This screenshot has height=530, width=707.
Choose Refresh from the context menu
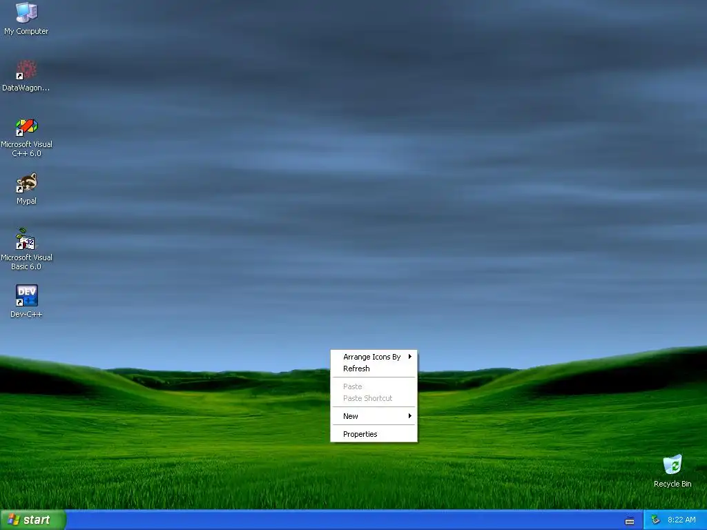tap(374, 369)
